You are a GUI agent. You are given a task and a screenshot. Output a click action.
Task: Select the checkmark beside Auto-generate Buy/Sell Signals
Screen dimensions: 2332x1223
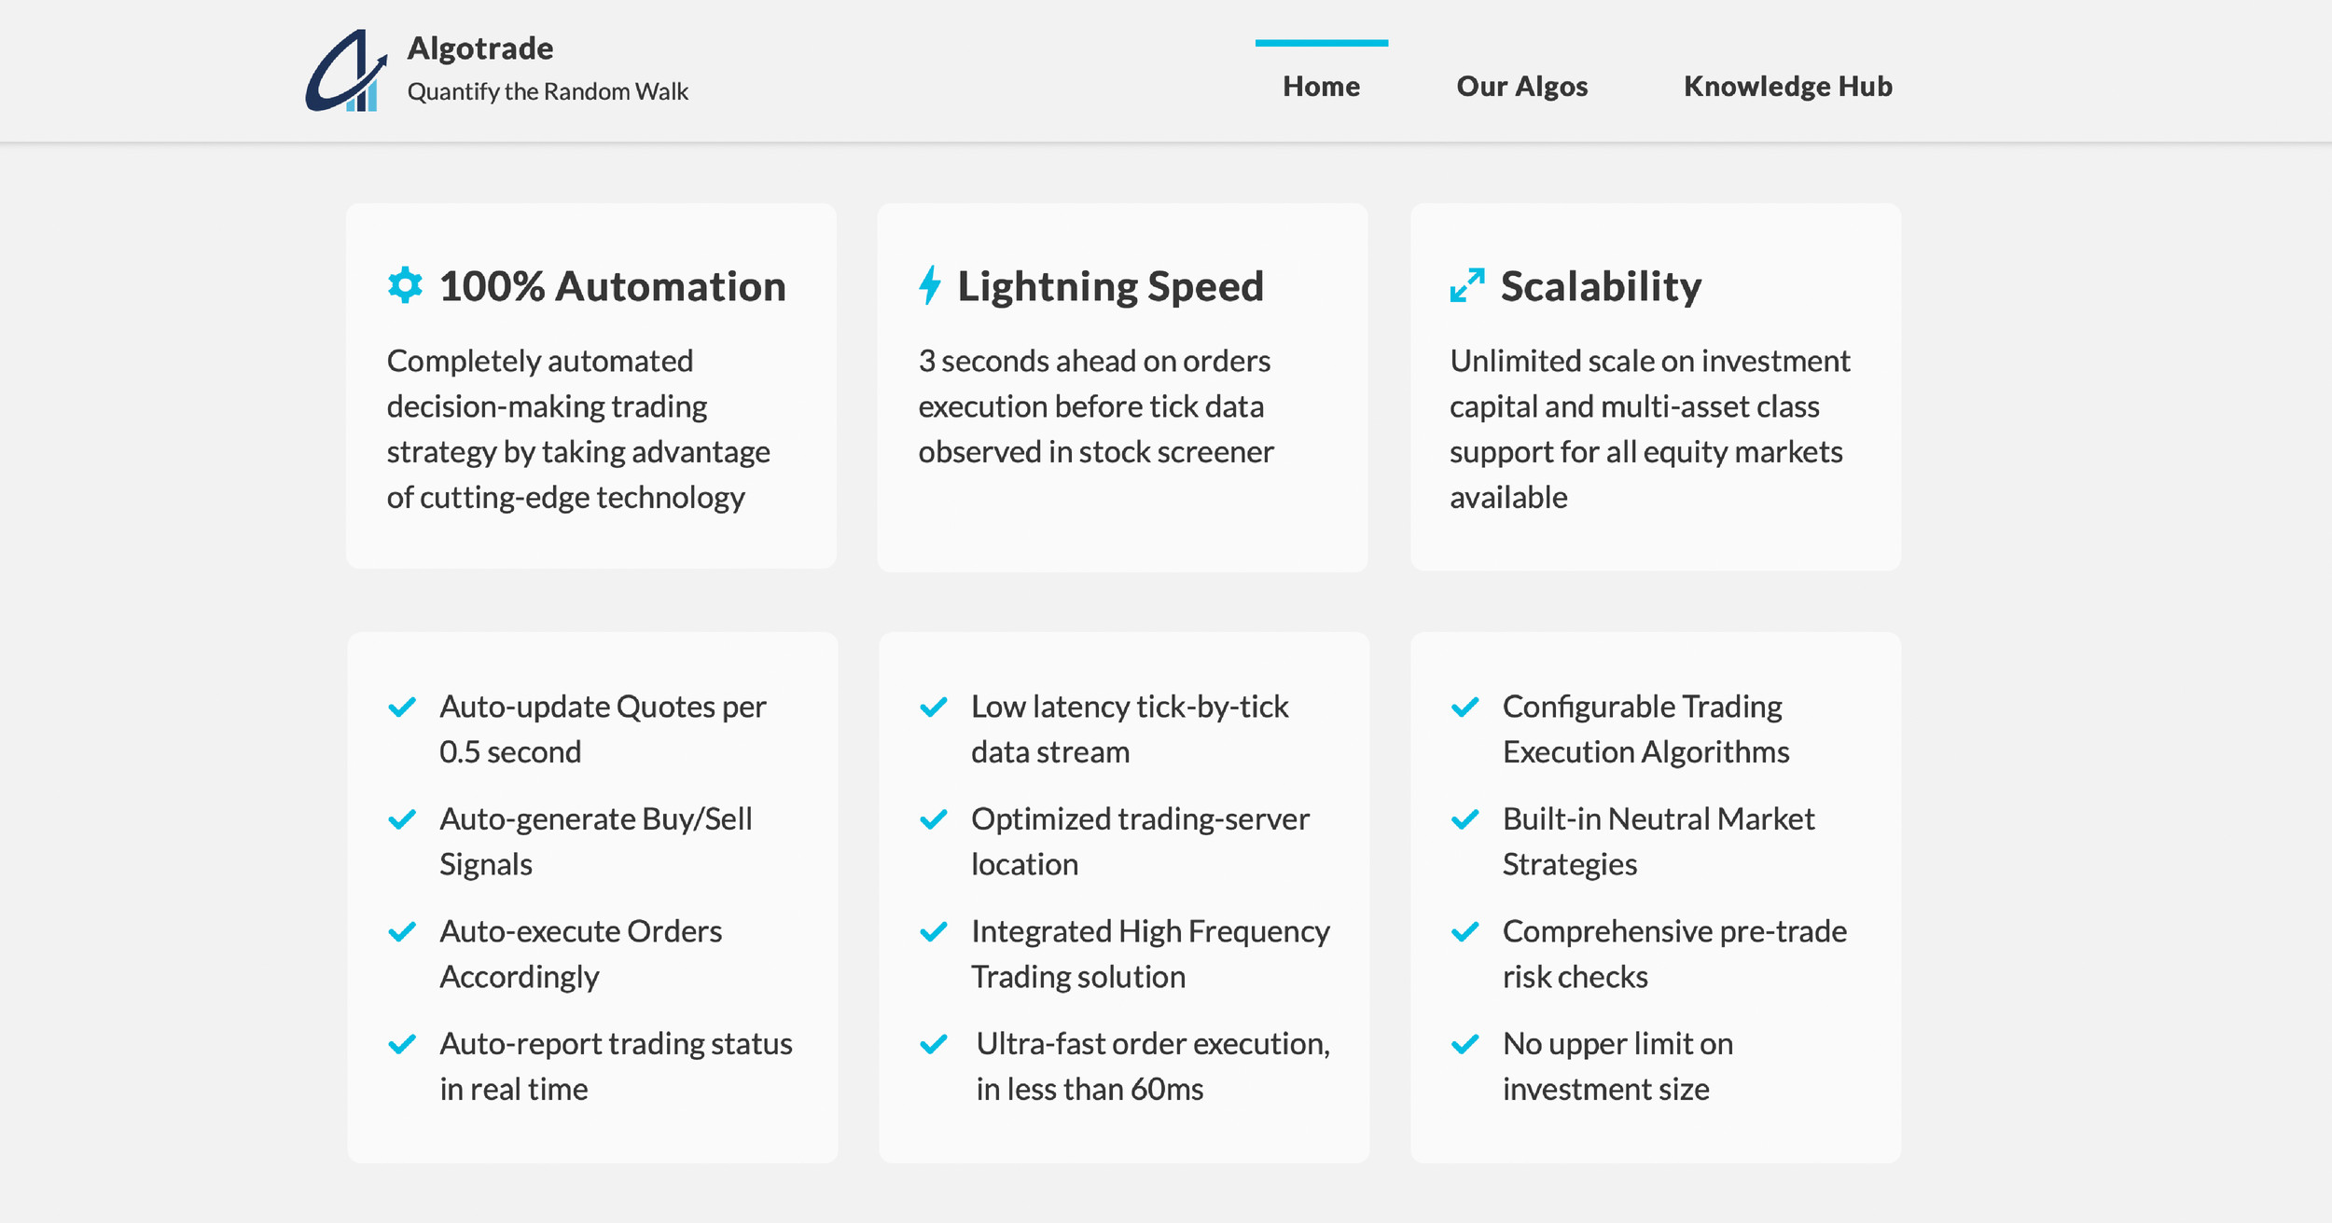point(401,819)
